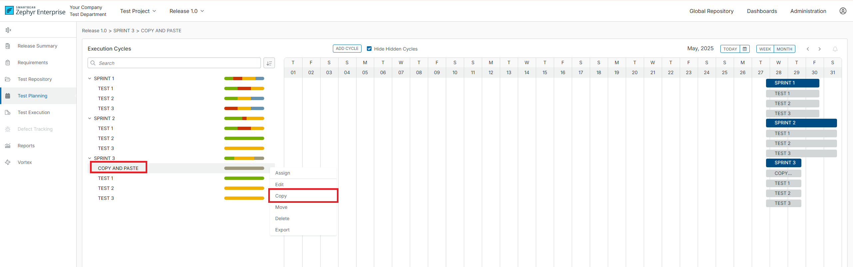Open Test Repository from sidebar
Viewport: 853px width, 267px height.
(35, 79)
